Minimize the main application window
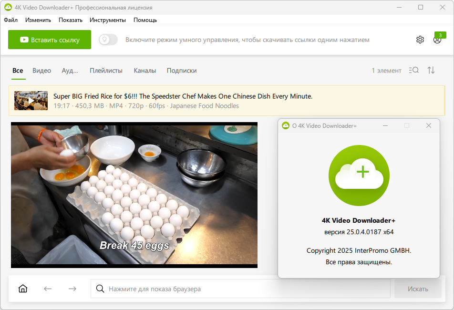 pos(399,7)
